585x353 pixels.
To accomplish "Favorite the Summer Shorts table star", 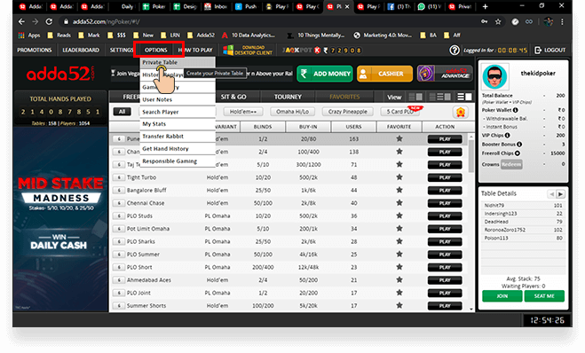I will 399,305.
